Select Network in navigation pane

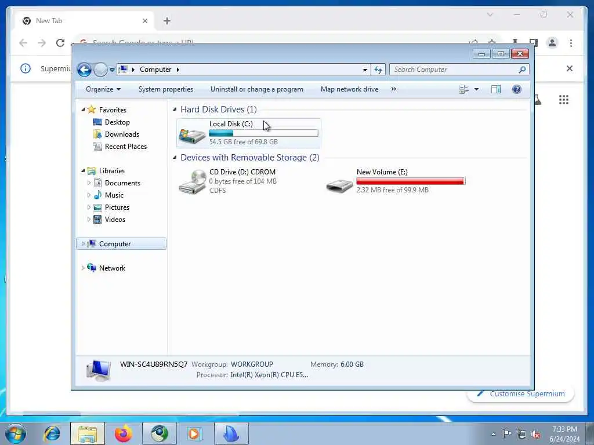(x=112, y=268)
